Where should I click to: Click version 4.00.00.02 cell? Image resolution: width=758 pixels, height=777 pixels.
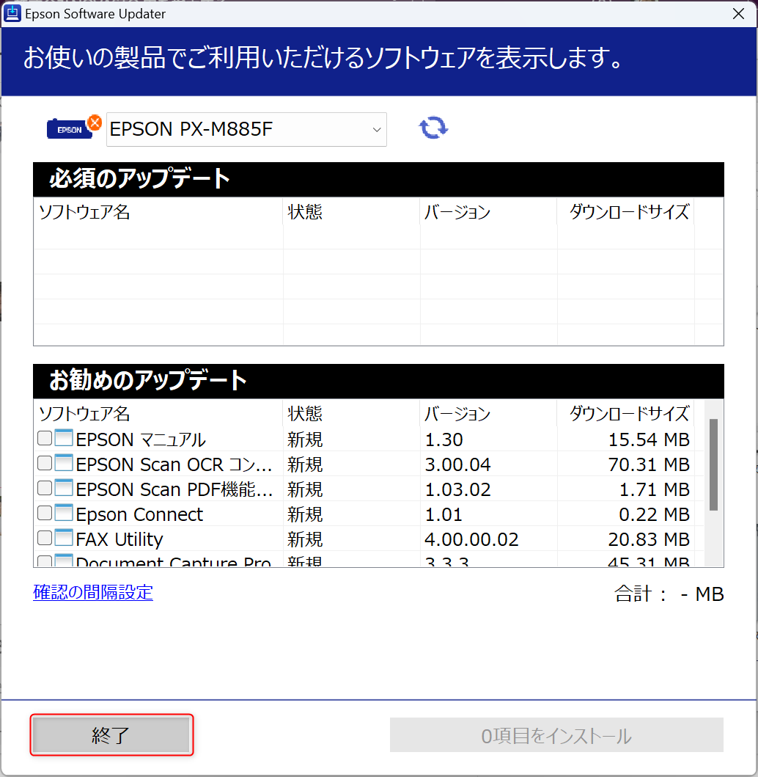[x=471, y=539]
